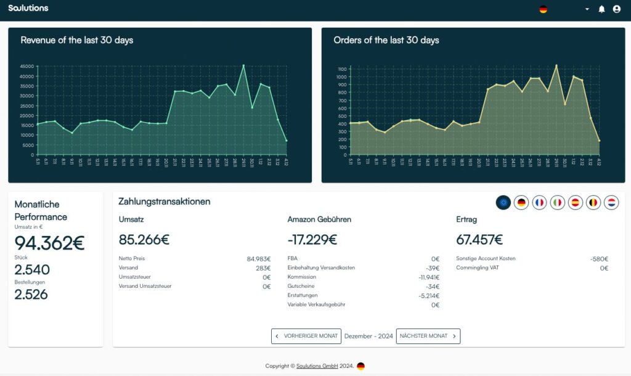Go to Nächster Monat
The image size is (631, 376).
point(428,336)
